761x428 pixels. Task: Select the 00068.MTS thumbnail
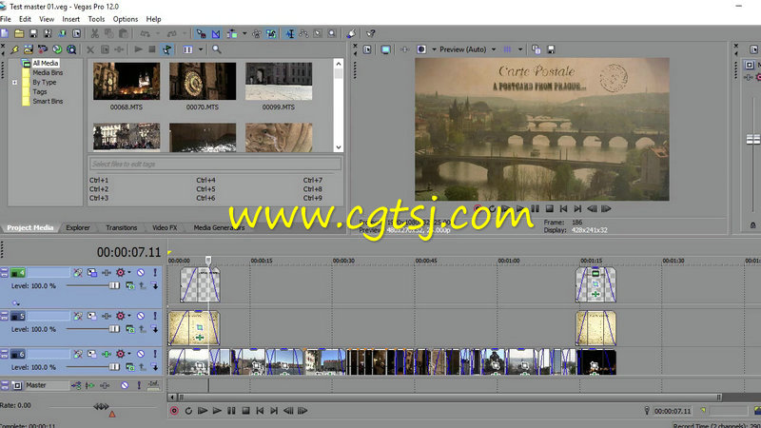(x=127, y=81)
